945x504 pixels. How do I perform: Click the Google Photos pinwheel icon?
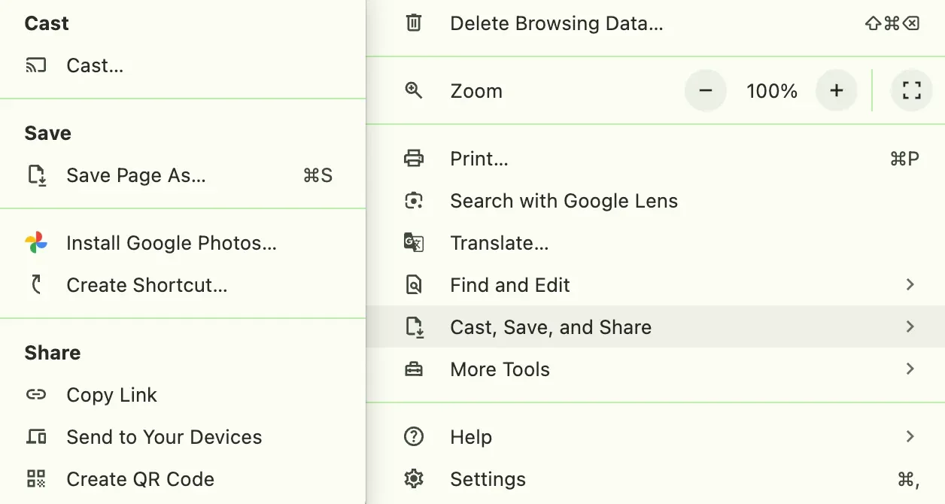coord(36,243)
